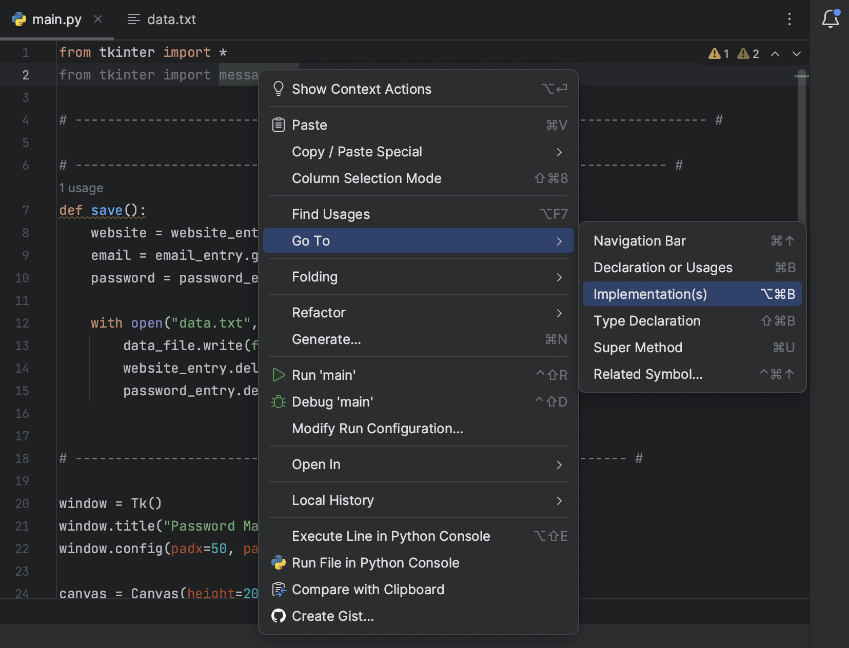
Task: Switch to the main.py tab
Action: (x=56, y=19)
